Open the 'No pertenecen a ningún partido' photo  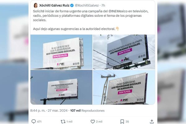point(61,87)
